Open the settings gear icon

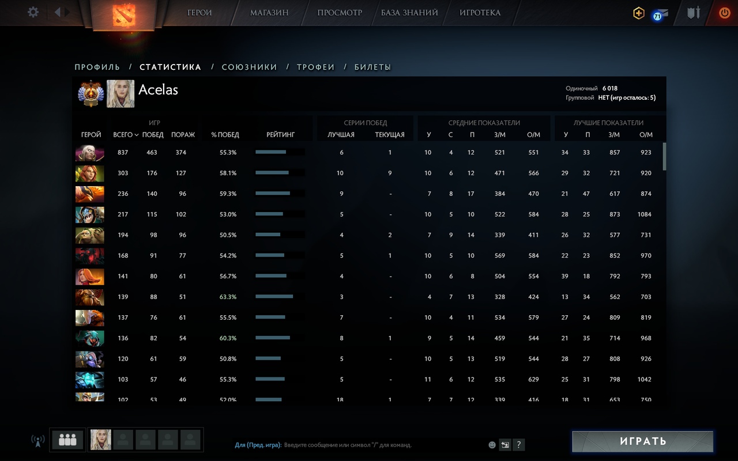click(33, 12)
